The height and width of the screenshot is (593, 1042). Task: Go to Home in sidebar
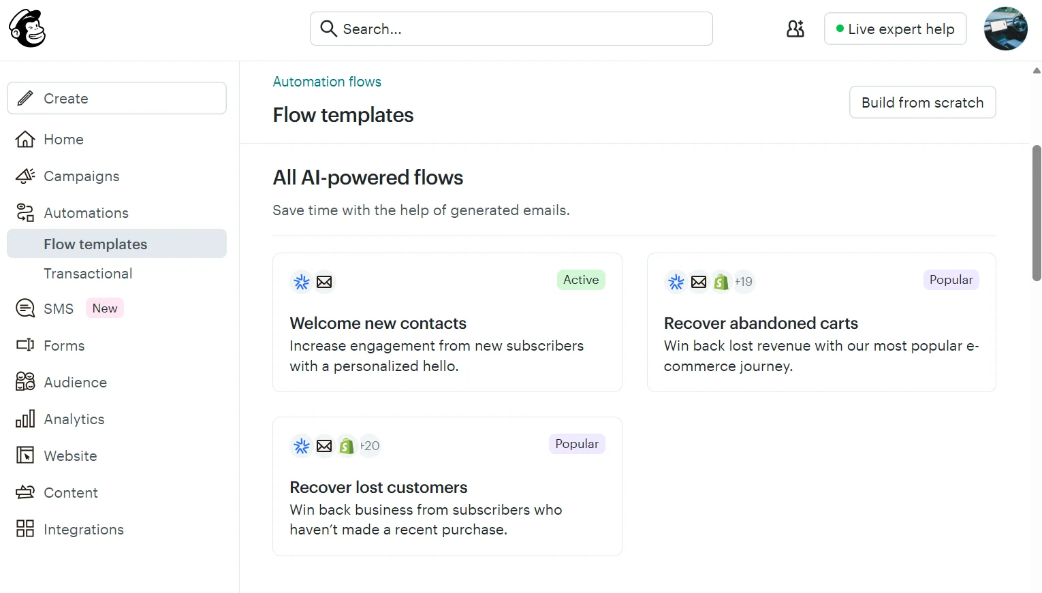(x=63, y=140)
